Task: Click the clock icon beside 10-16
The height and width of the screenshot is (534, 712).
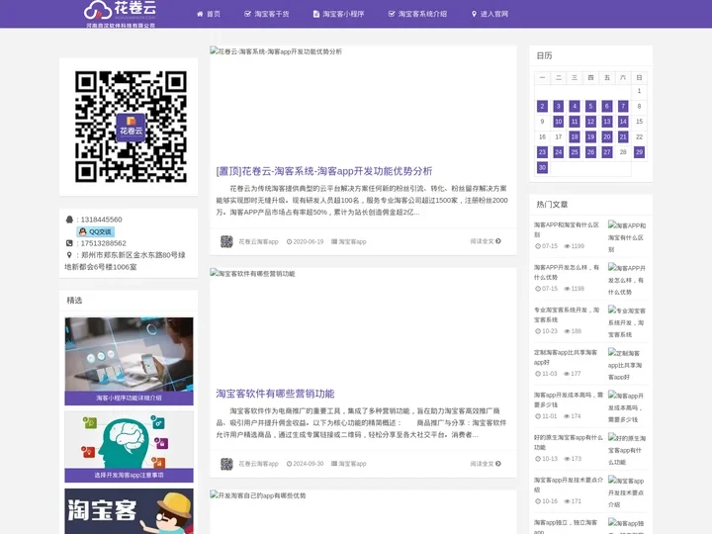Action: click(x=538, y=501)
